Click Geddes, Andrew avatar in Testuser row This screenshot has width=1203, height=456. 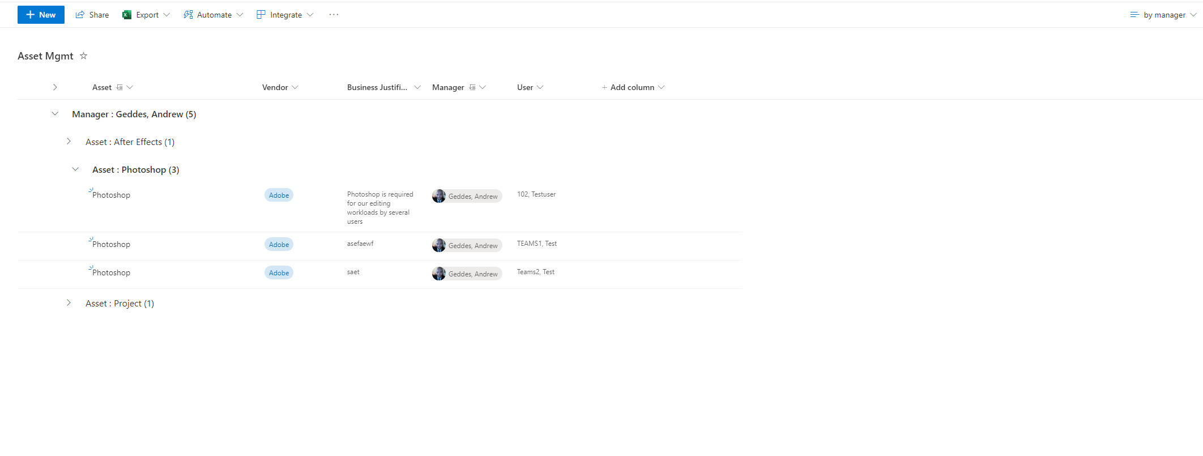(x=439, y=196)
